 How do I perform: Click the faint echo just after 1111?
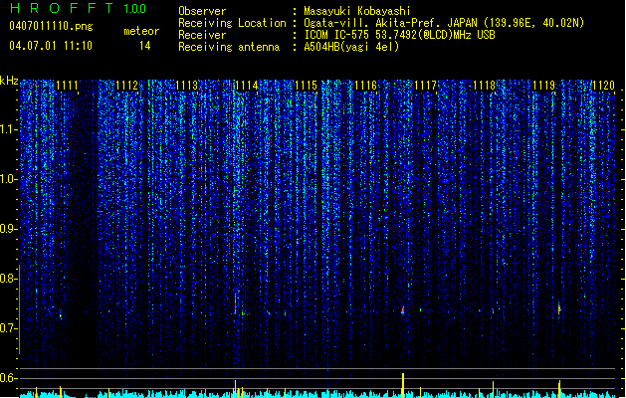tap(61, 315)
